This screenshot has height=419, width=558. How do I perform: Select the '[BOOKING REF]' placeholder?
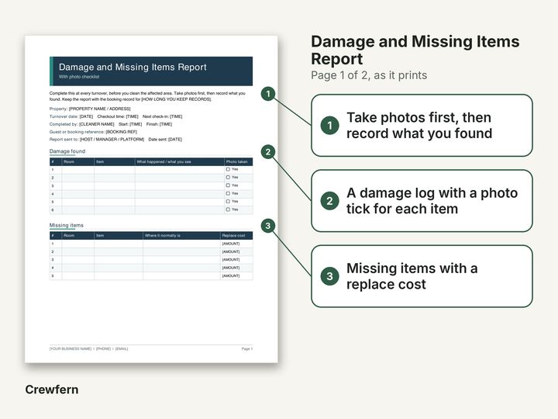pyautogui.click(x=121, y=132)
